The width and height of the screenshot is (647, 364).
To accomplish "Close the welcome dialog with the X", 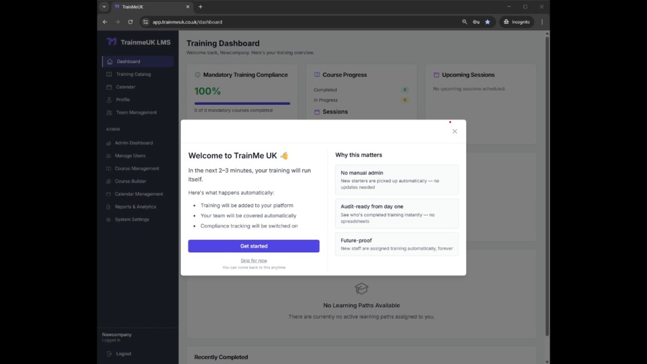I will [454, 131].
